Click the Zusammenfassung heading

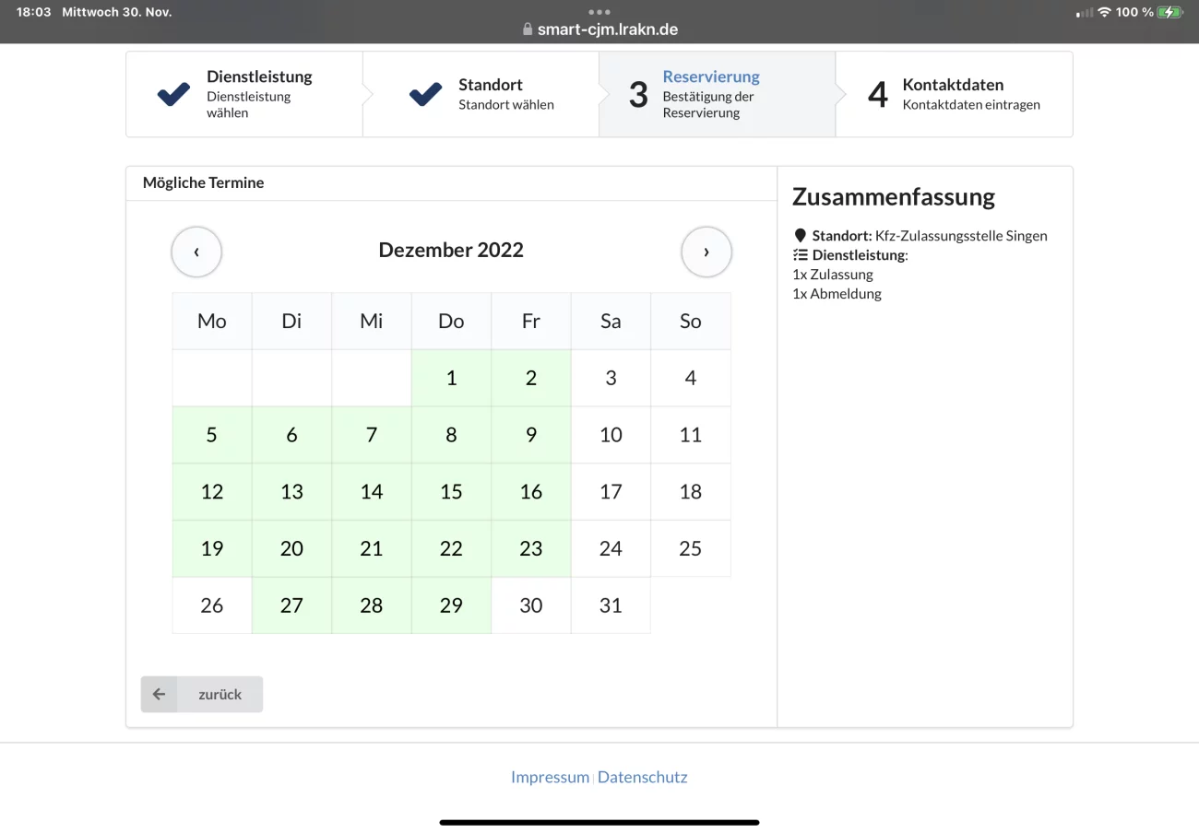(894, 197)
